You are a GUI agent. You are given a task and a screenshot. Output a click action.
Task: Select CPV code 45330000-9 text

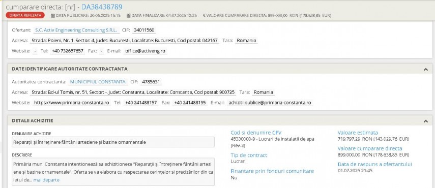click(x=272, y=142)
